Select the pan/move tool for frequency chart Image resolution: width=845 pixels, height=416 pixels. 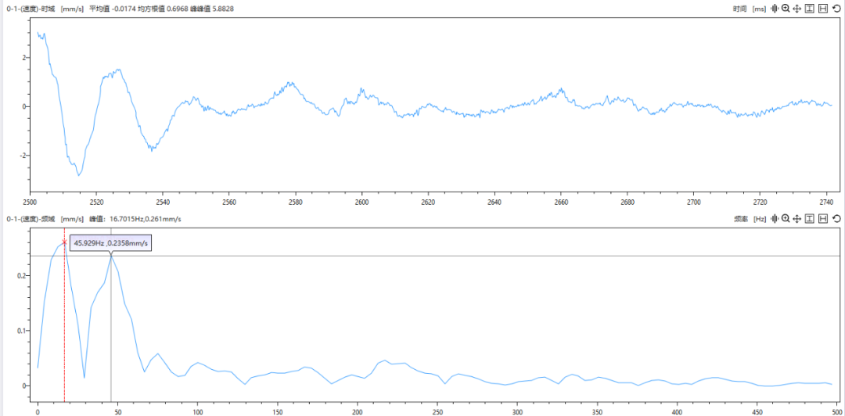coord(796,219)
